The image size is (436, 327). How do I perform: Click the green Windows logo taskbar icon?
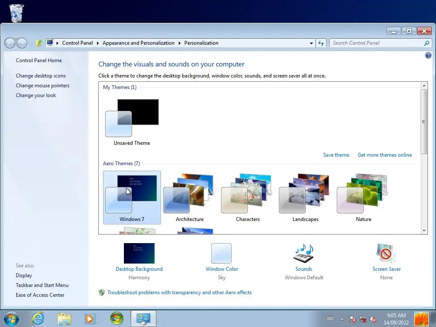117,318
